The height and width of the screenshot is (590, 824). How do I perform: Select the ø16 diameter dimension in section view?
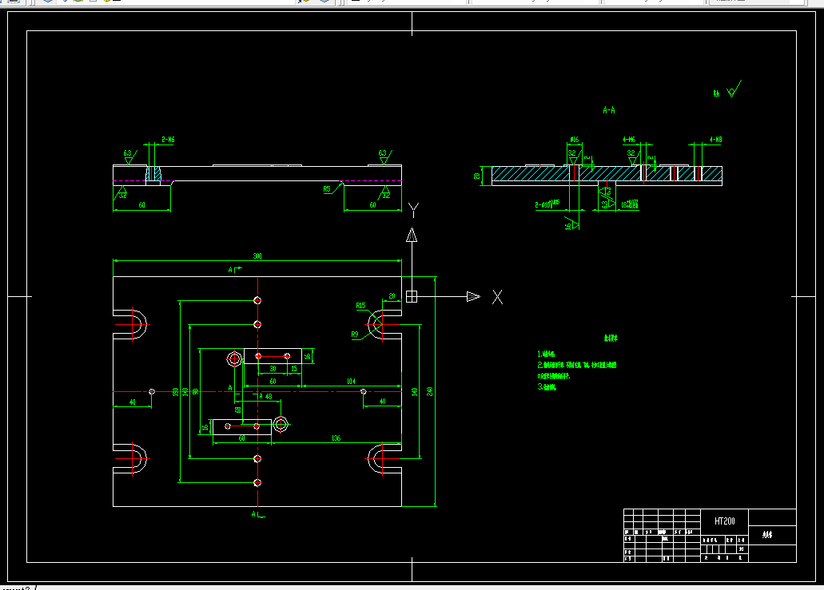pos(575,140)
